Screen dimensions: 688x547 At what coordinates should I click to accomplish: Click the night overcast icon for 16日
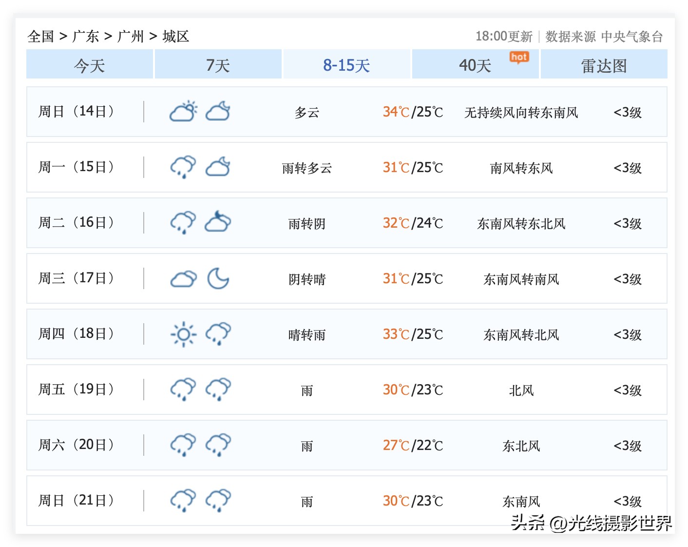pyautogui.click(x=218, y=222)
